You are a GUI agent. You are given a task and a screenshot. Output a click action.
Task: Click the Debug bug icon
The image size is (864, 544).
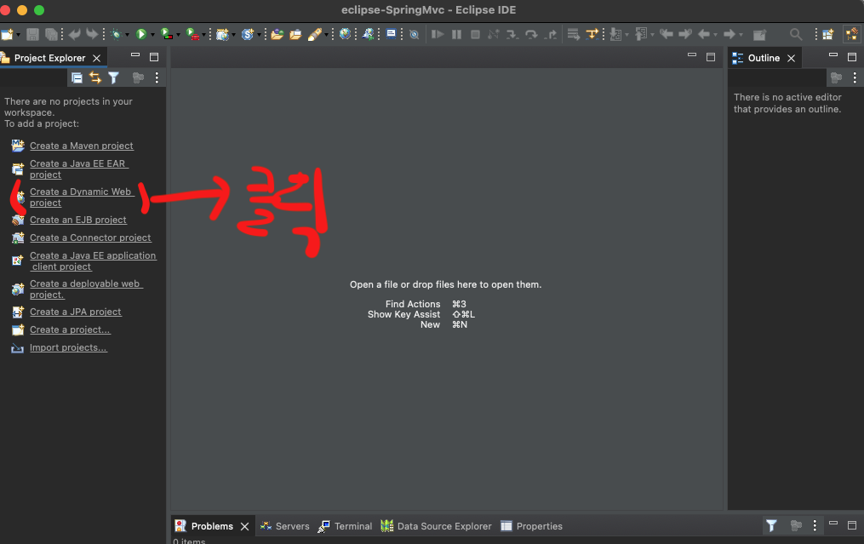click(x=116, y=35)
